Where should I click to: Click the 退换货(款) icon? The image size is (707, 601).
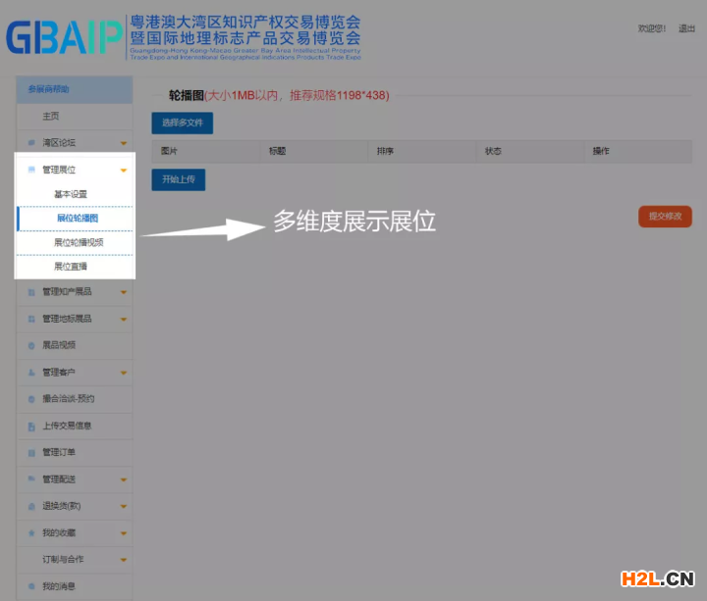pos(31,506)
